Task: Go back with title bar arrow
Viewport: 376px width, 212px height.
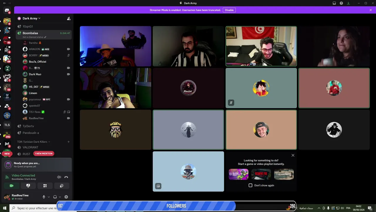Action: point(4,3)
